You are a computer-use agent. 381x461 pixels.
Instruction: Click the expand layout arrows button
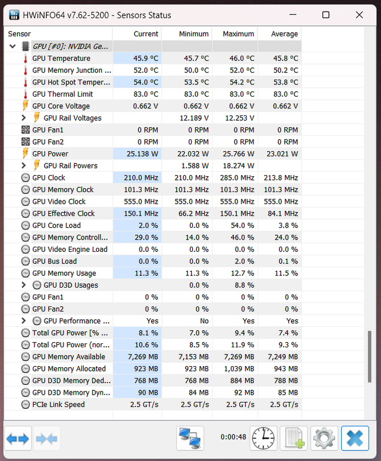pyautogui.click(x=18, y=438)
